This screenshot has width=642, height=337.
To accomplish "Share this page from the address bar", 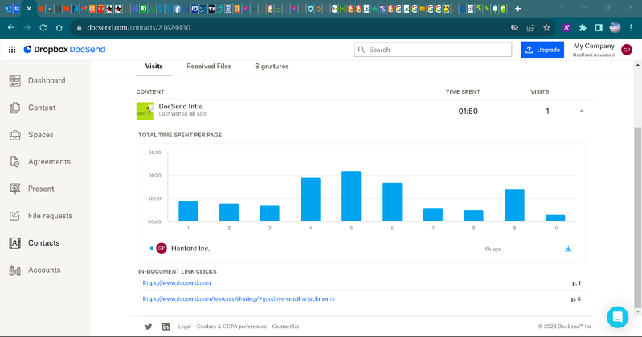I will (530, 28).
